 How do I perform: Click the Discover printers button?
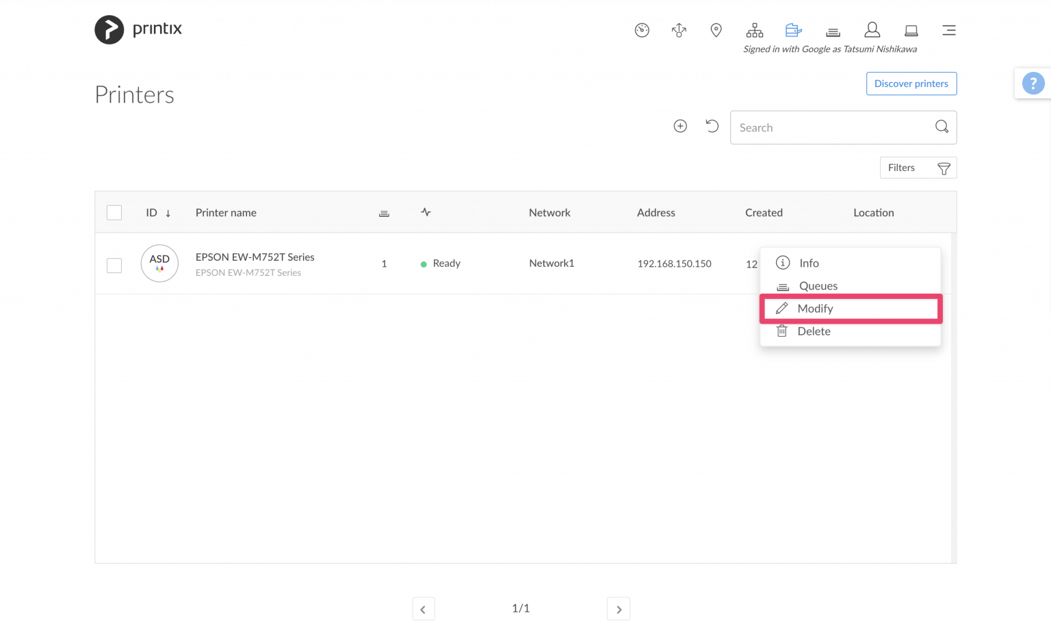pyautogui.click(x=911, y=83)
